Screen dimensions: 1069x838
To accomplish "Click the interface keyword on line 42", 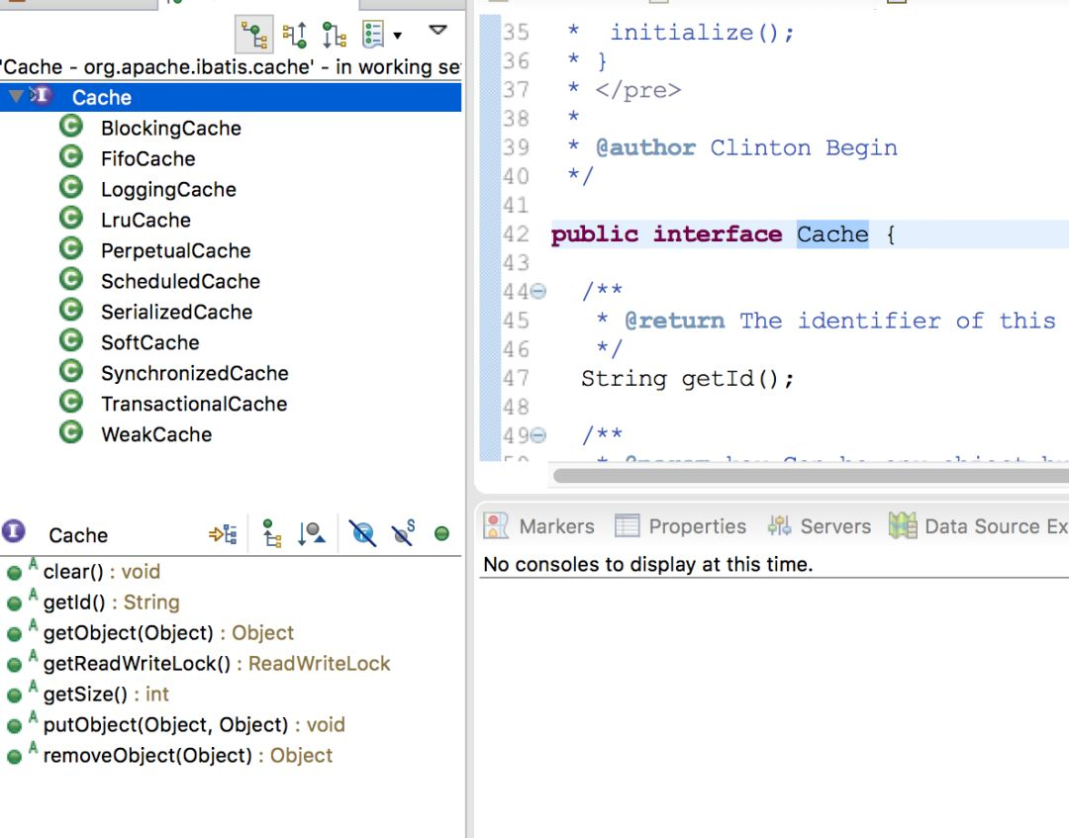I will tap(718, 234).
